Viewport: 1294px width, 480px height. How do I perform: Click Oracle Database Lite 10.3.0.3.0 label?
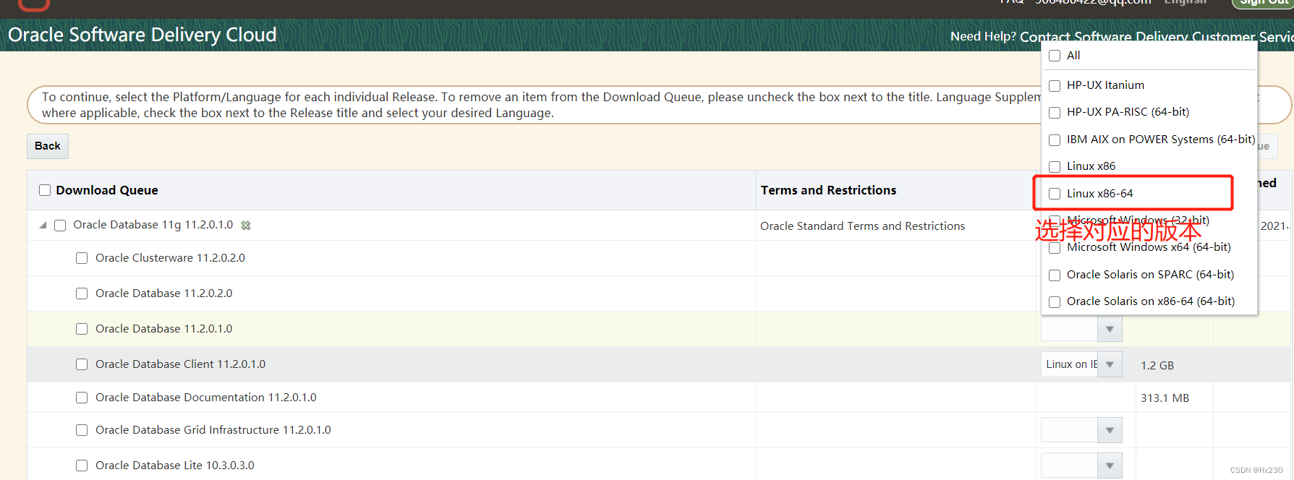click(175, 466)
